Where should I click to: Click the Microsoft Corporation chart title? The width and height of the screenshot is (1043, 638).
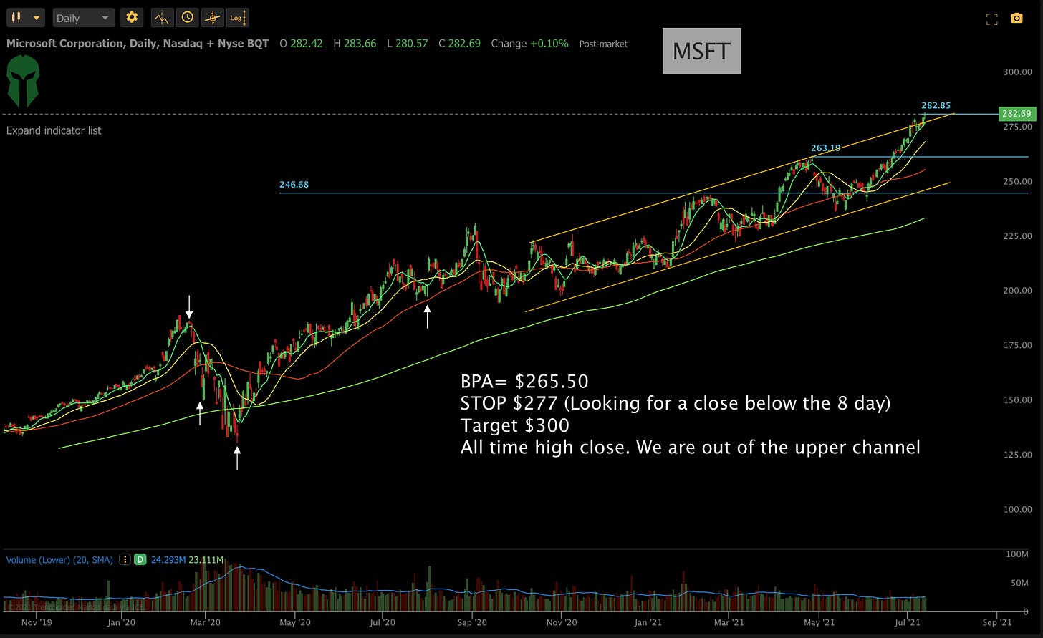click(138, 44)
